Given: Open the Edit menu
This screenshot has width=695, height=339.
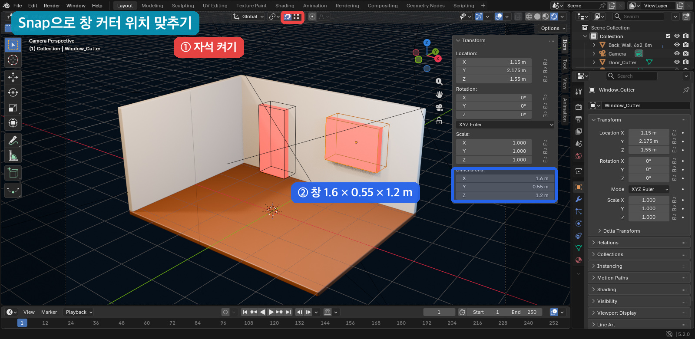Looking at the screenshot, I should (33, 6).
